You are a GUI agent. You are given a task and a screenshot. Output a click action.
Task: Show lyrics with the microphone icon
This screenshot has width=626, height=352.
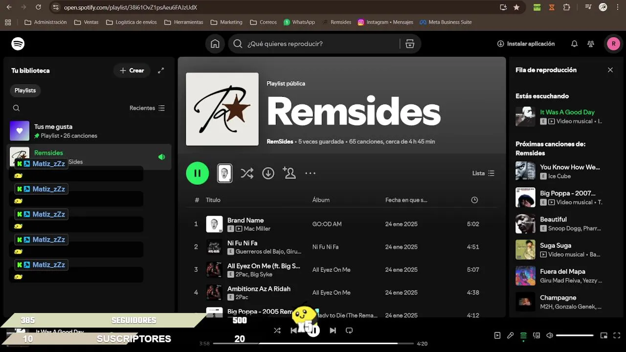point(510,335)
